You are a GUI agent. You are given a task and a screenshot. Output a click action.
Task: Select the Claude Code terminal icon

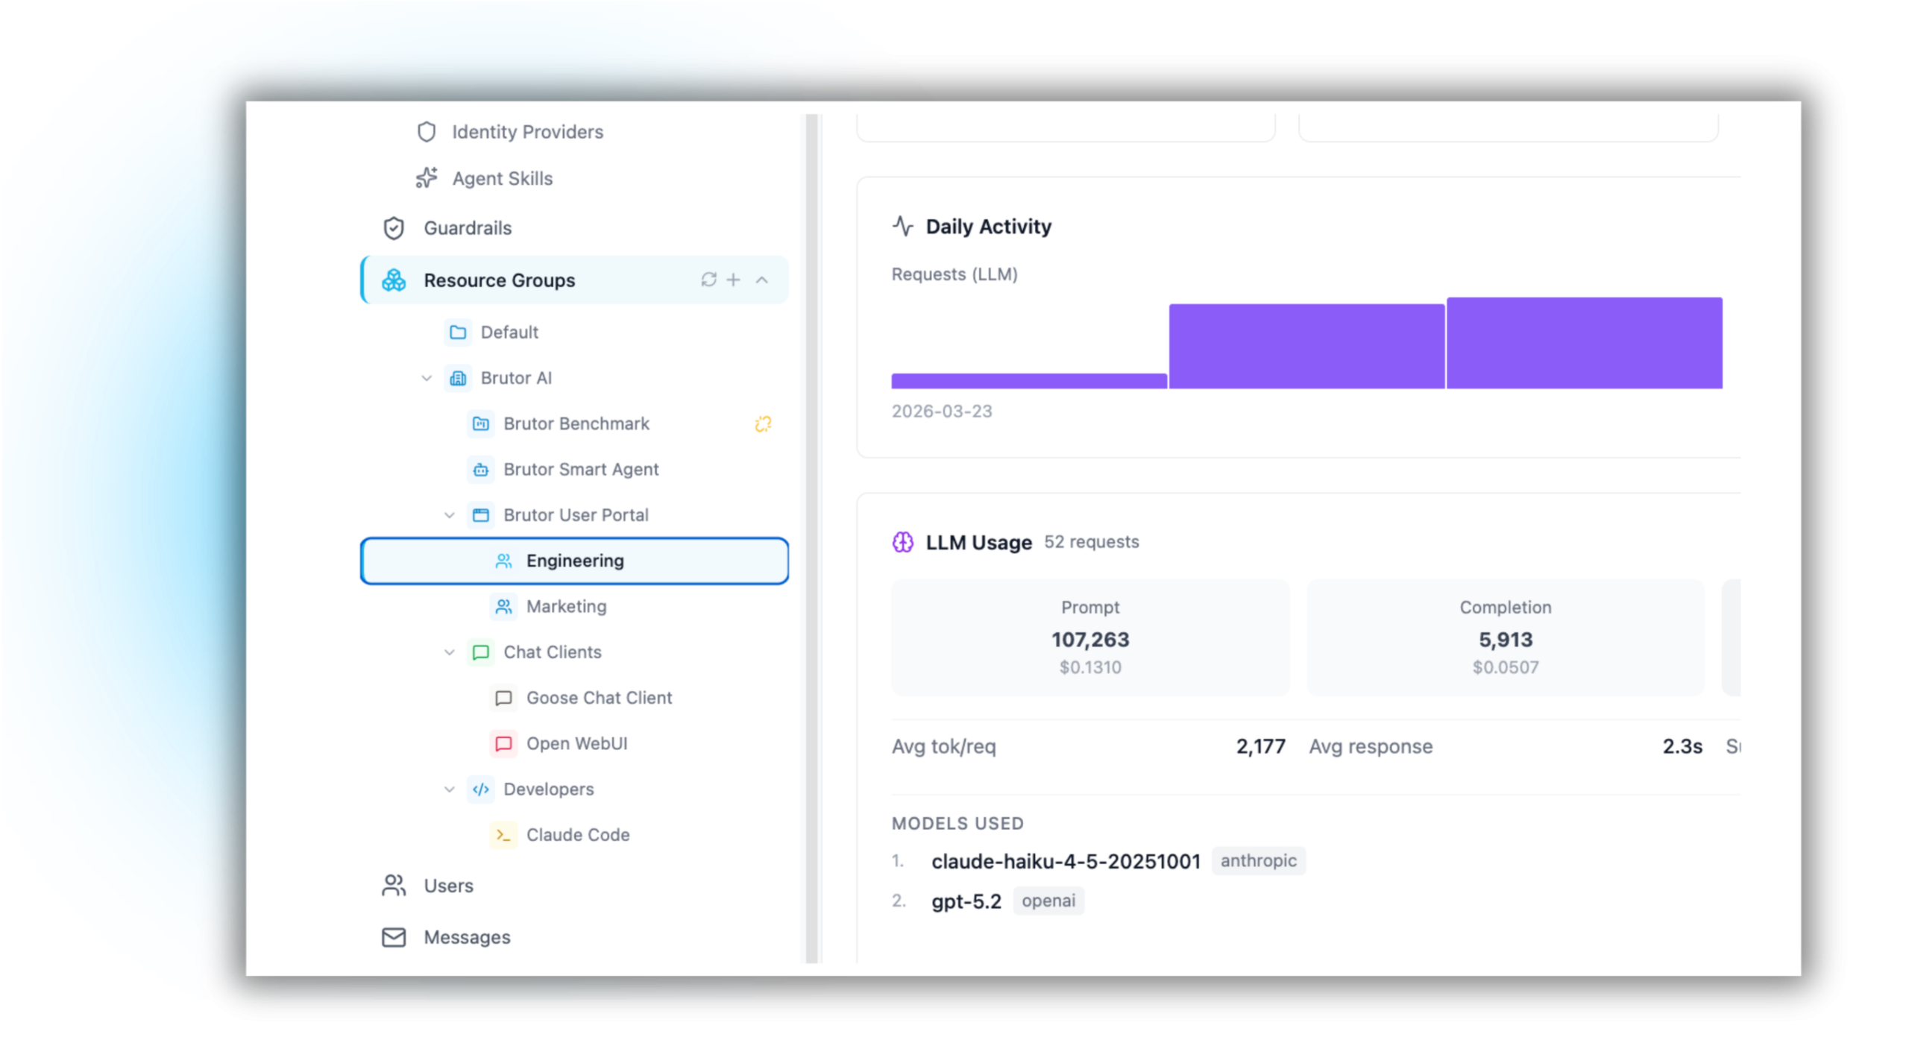(x=503, y=835)
